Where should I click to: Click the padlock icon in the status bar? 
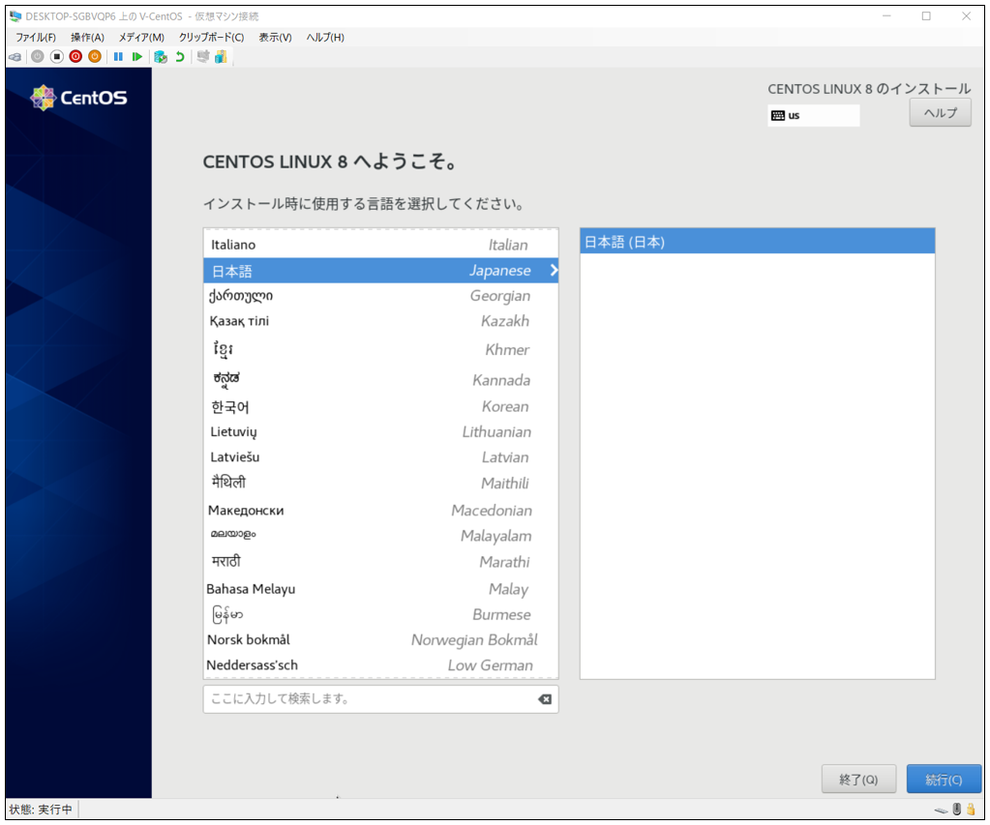coord(971,810)
